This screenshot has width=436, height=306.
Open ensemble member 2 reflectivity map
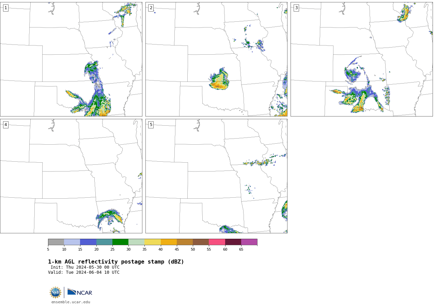(x=216, y=59)
